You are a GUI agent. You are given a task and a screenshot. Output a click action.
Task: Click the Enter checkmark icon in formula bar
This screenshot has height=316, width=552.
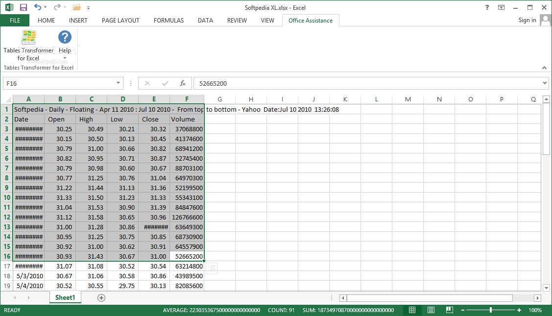[165, 83]
